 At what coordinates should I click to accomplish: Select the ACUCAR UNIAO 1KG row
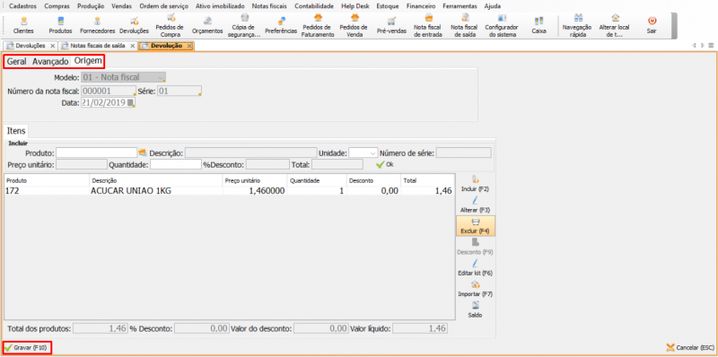229,191
